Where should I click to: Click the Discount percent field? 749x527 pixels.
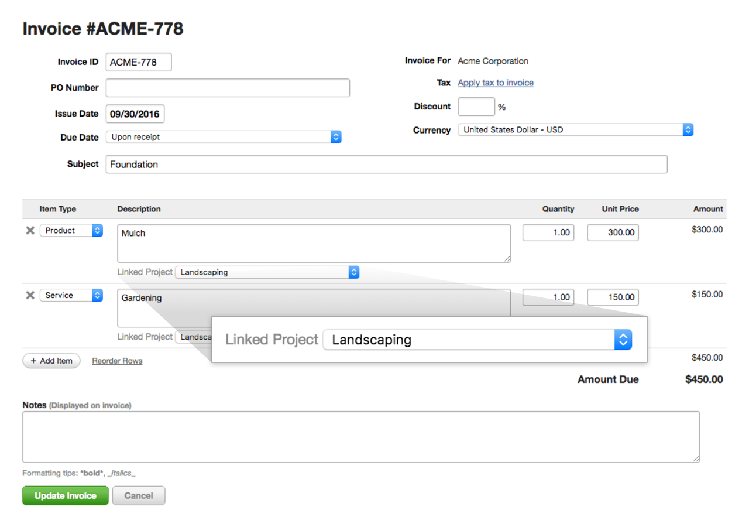click(476, 107)
